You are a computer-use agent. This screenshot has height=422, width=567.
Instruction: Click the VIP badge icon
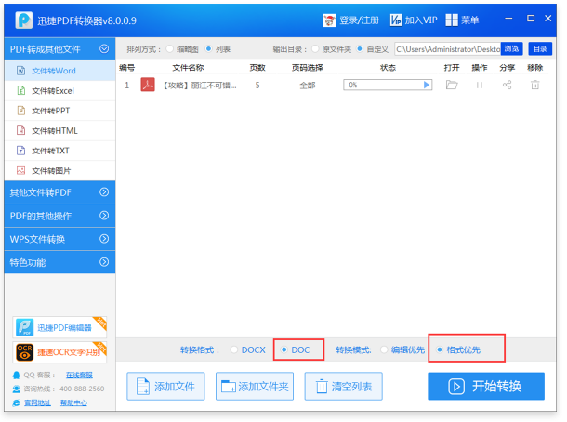[396, 20]
